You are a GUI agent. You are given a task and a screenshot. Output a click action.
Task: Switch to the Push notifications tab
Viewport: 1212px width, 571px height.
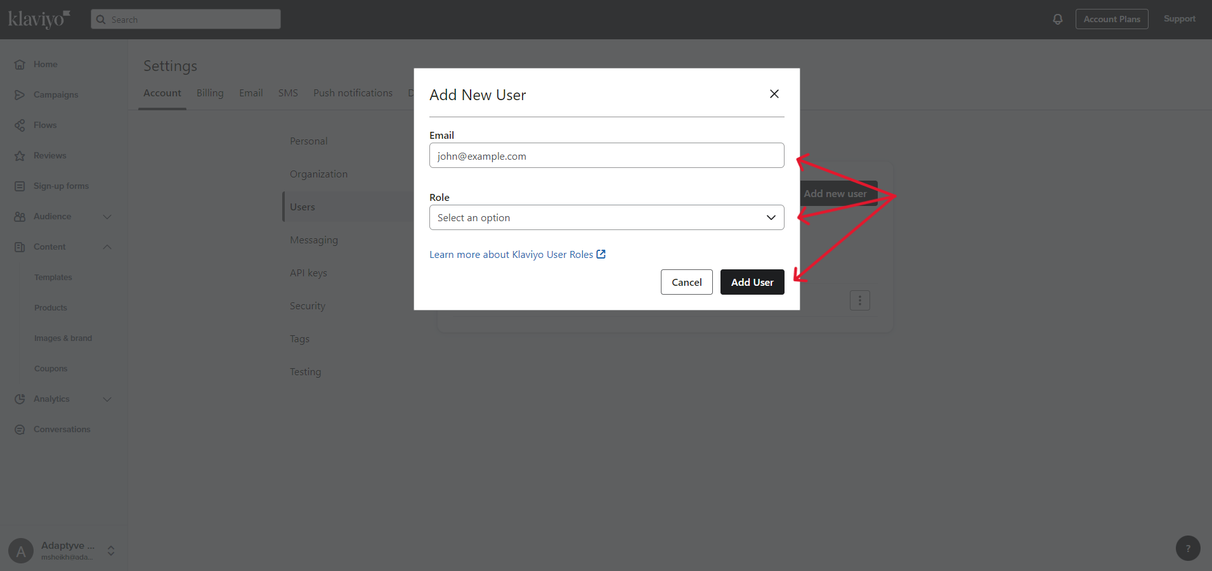353,93
